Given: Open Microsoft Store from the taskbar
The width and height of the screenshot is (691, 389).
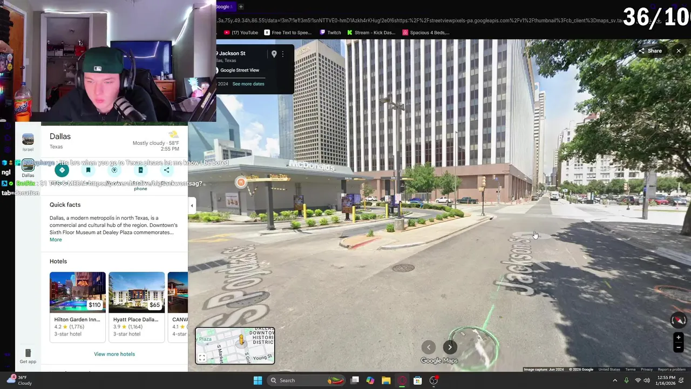Looking at the screenshot, I should (417, 380).
